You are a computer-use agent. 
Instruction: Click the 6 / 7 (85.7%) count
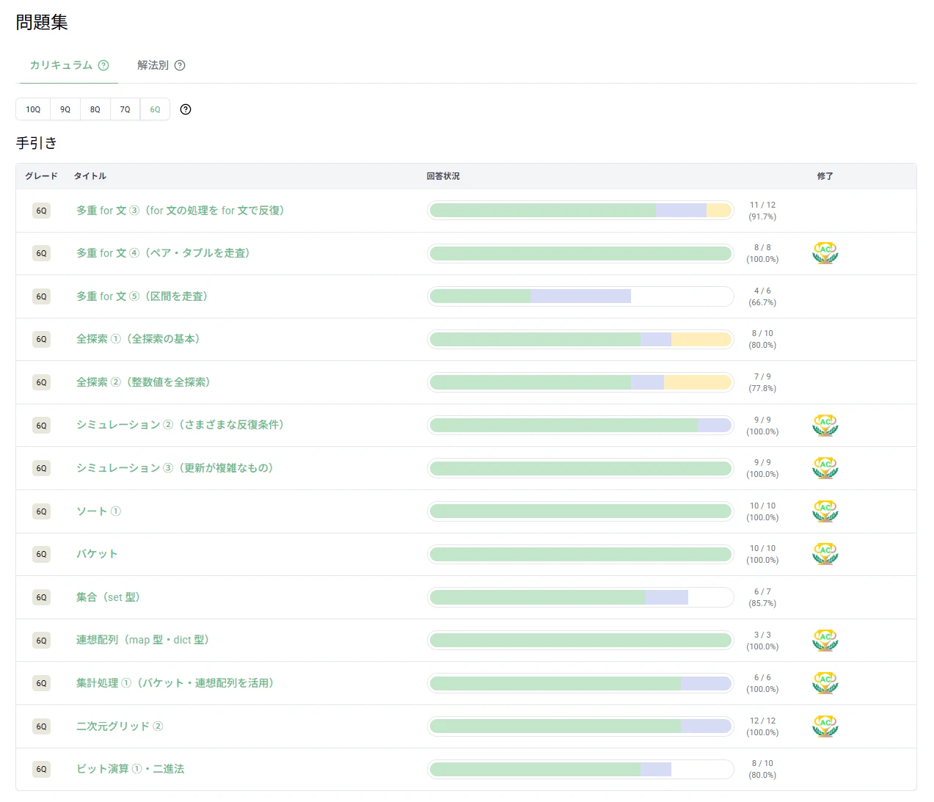pos(762,597)
